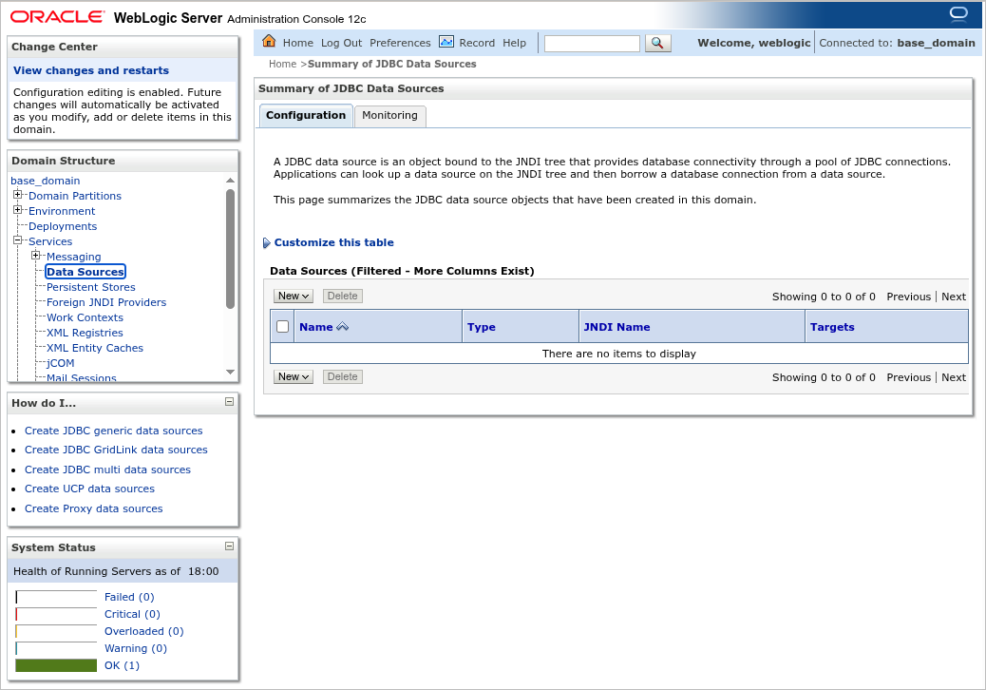Expand the Domain Partitions tree node
This screenshot has height=690, width=986.
(x=17, y=195)
